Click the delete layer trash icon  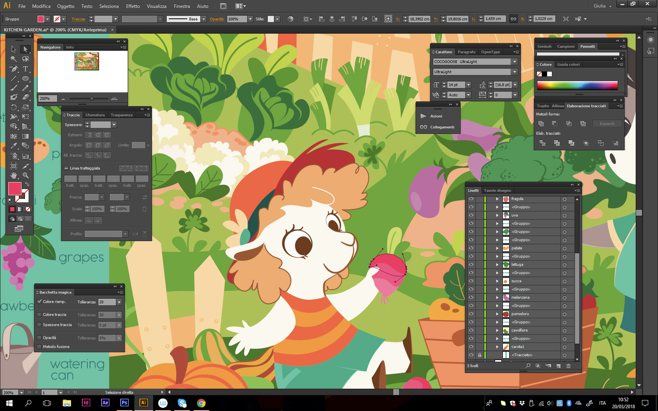click(568, 366)
